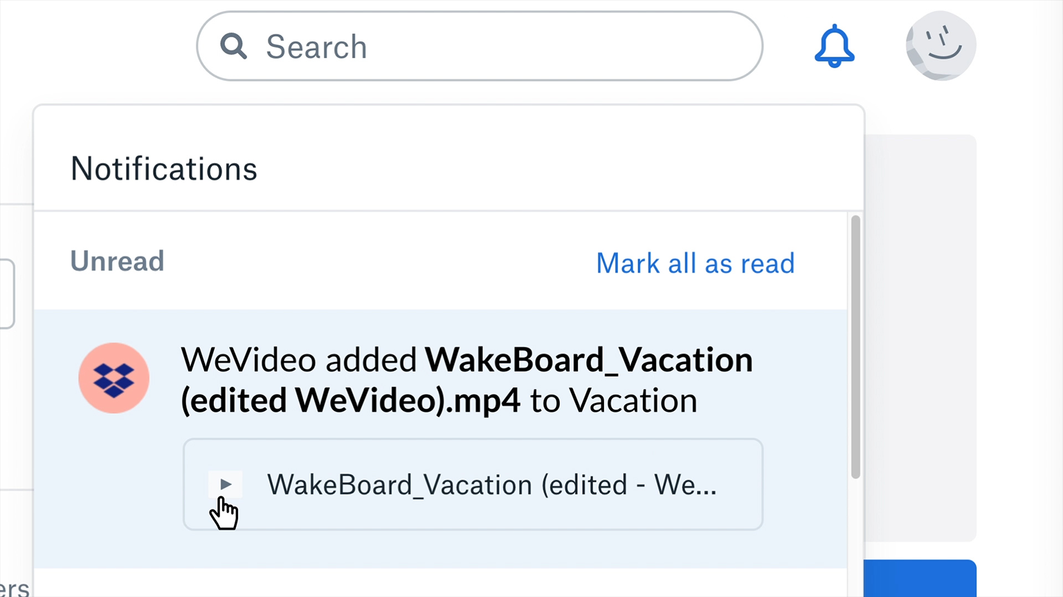Click the cut-off "ers" text bottom left
1063x597 pixels.
[x=15, y=589]
